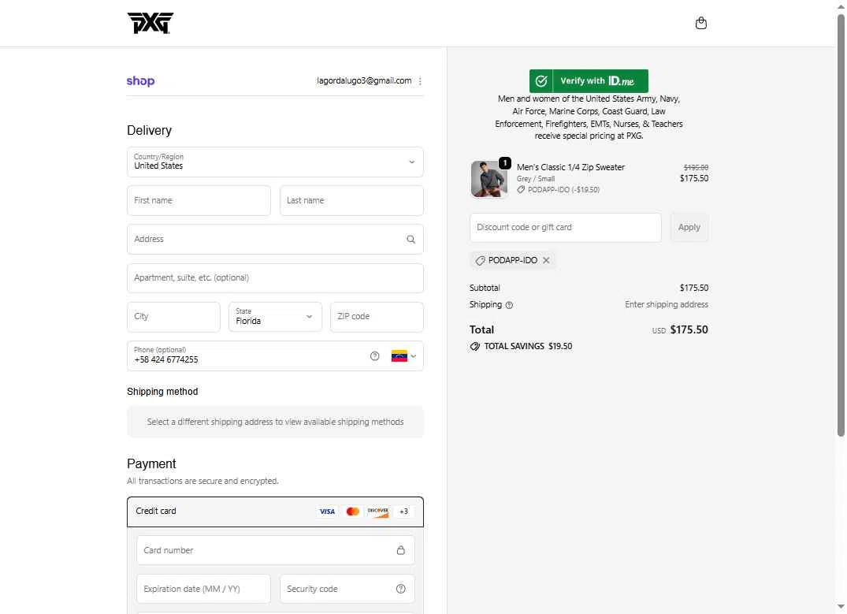Click the Verify with ID.me button
Viewport: 847px width, 614px height.
click(x=589, y=80)
